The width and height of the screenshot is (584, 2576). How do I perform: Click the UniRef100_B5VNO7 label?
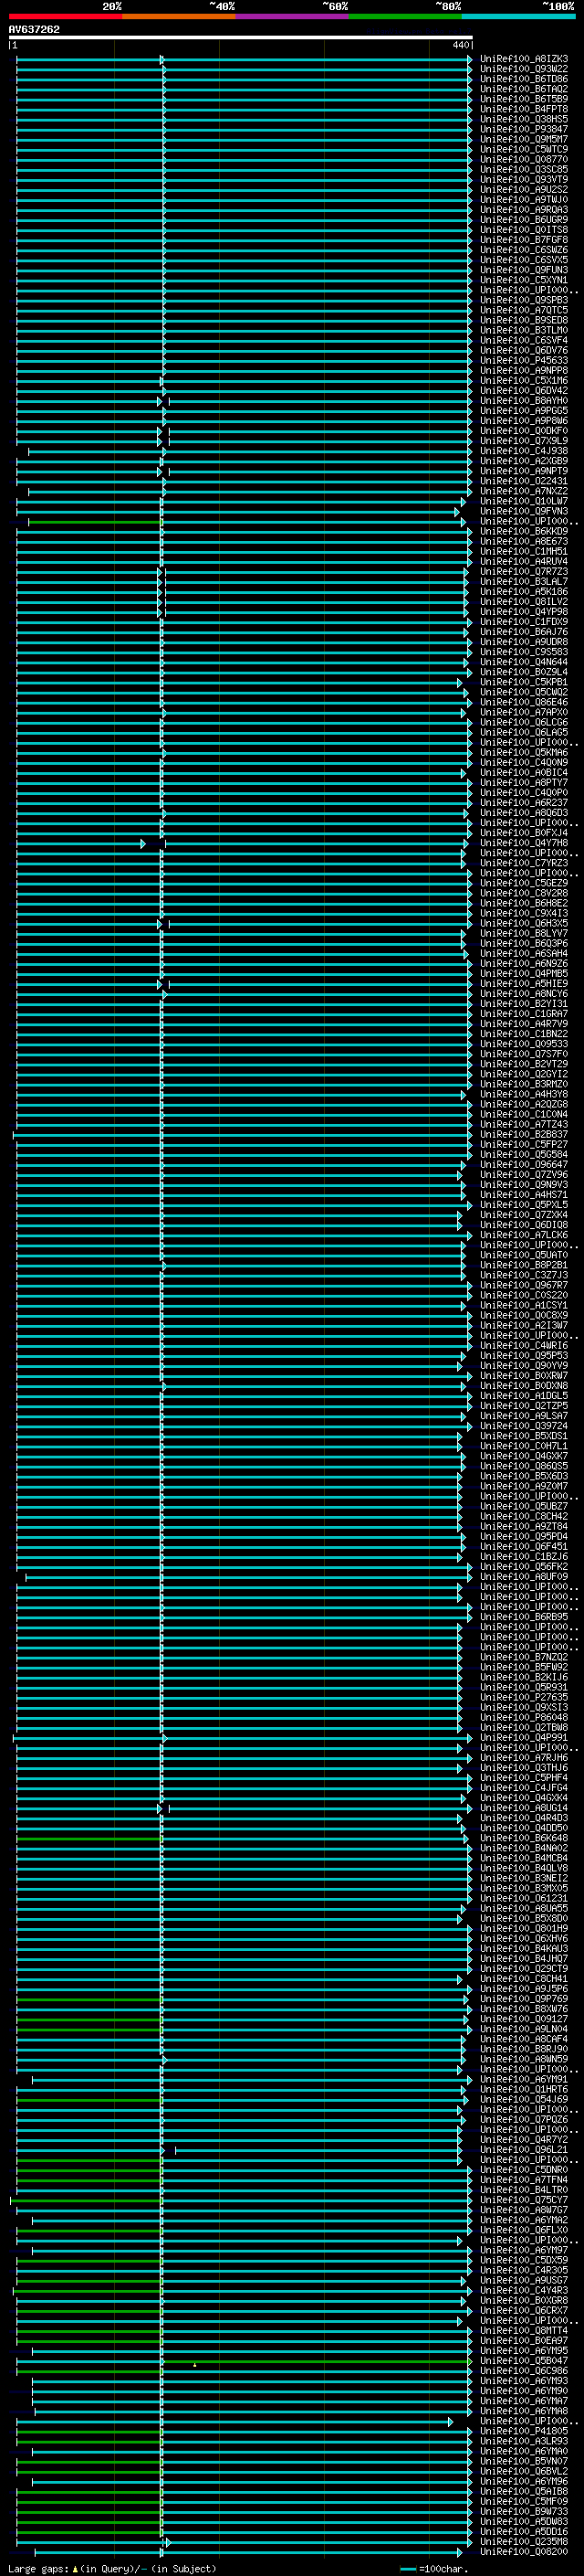[524, 2463]
